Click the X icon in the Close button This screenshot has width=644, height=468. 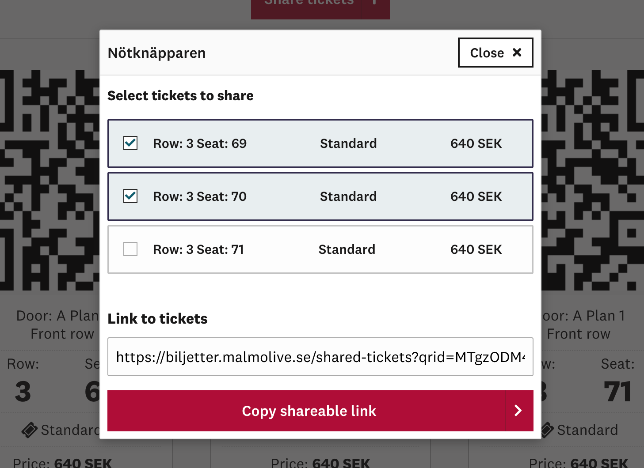[x=517, y=53]
